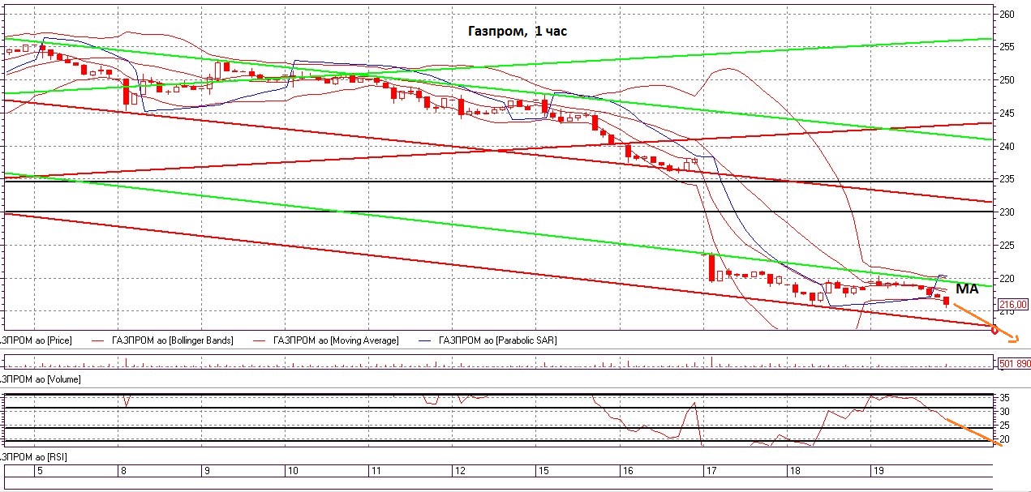Click the volume value 501 890
Viewport: 1031px width, 492px height.
(1014, 364)
